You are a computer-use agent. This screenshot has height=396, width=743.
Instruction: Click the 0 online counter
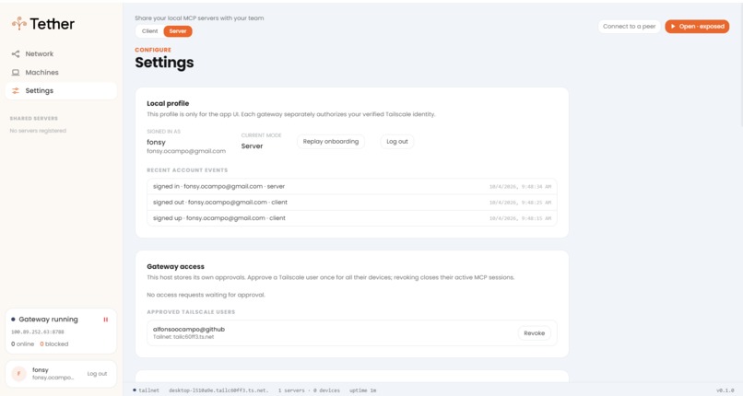(x=23, y=344)
